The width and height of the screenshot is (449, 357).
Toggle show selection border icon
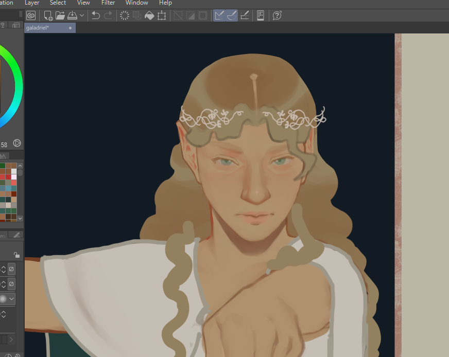click(203, 15)
